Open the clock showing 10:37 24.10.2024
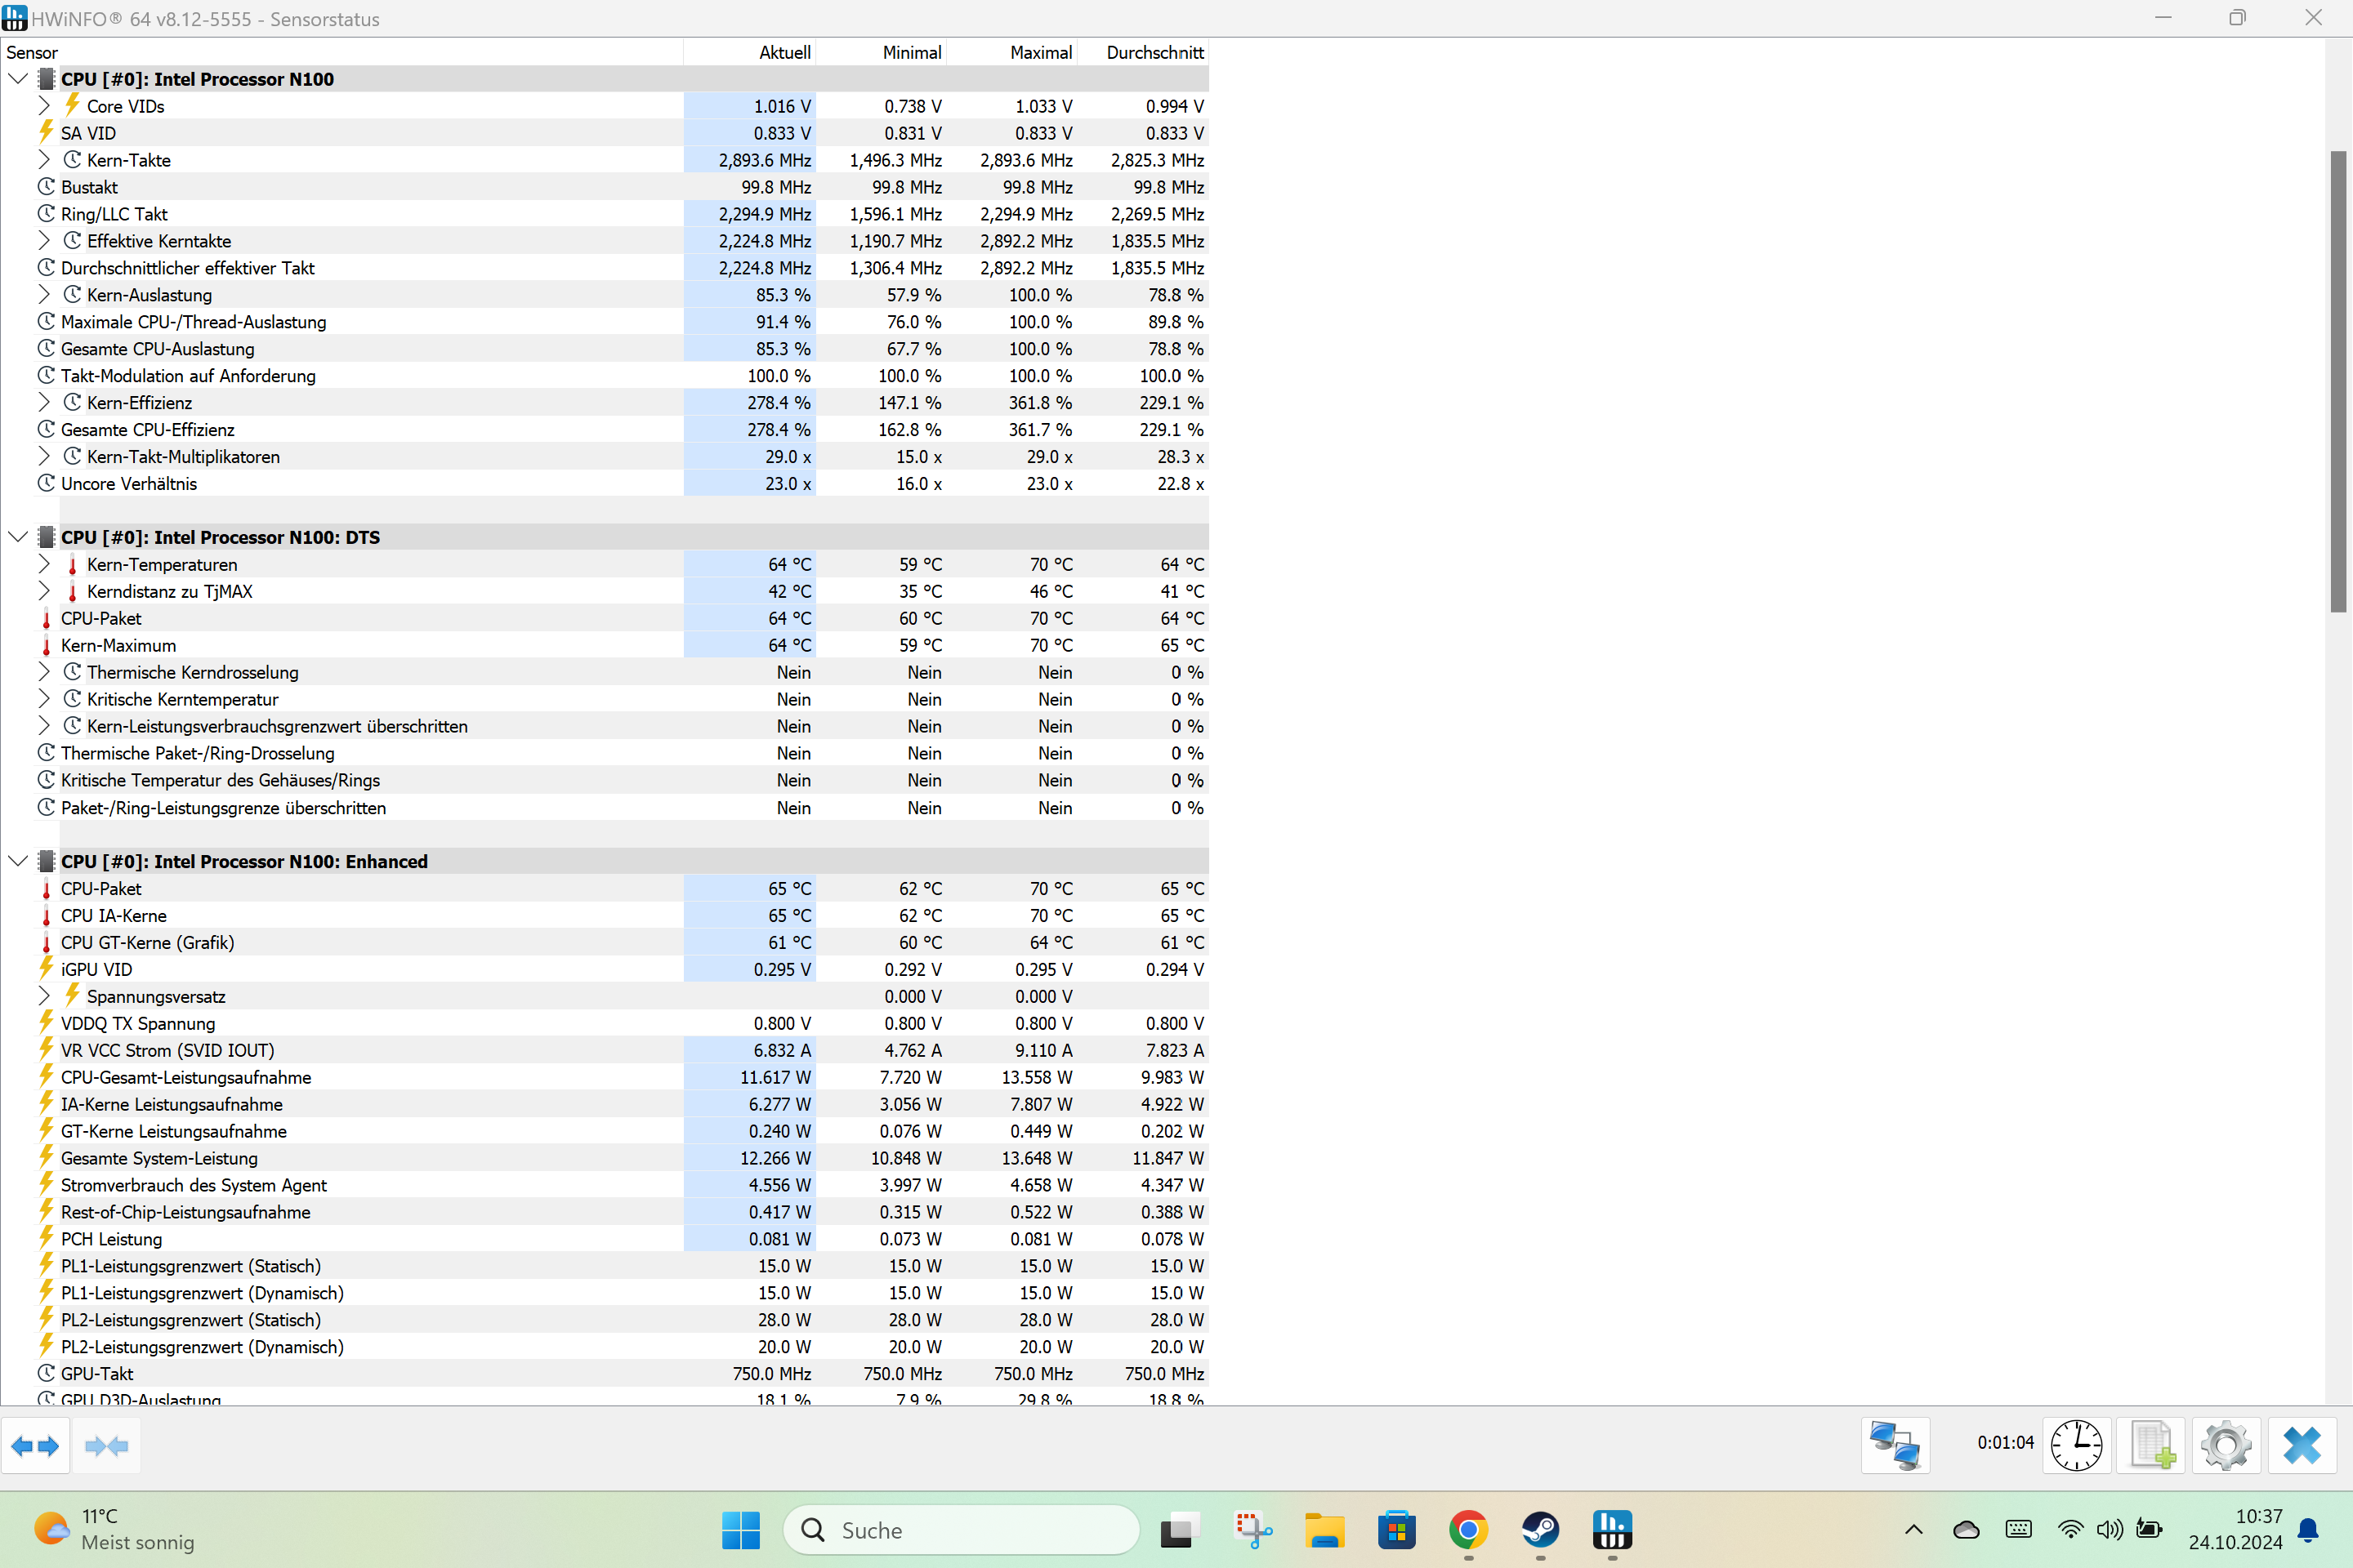 [x=2235, y=1529]
